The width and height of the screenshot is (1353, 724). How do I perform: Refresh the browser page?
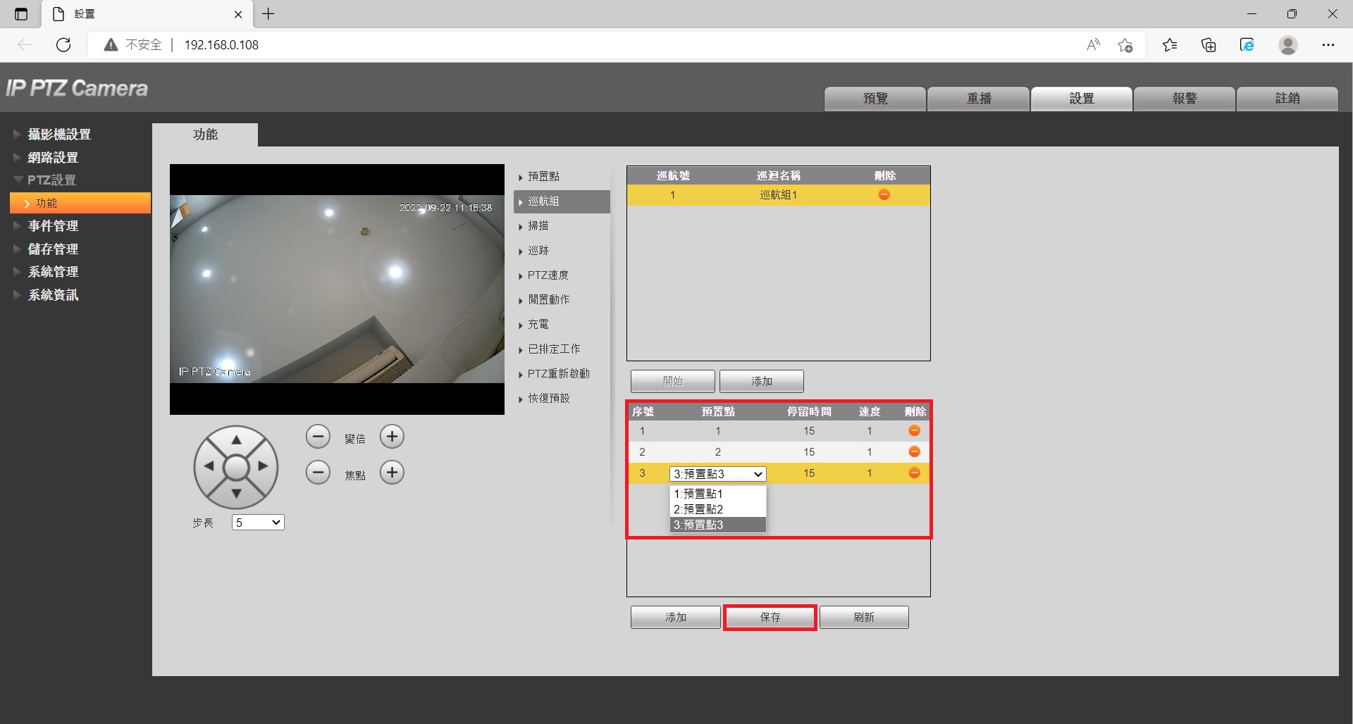[x=63, y=45]
